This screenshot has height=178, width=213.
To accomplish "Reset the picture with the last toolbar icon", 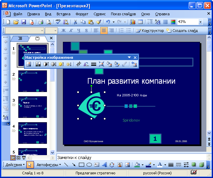I will pos(134,64).
